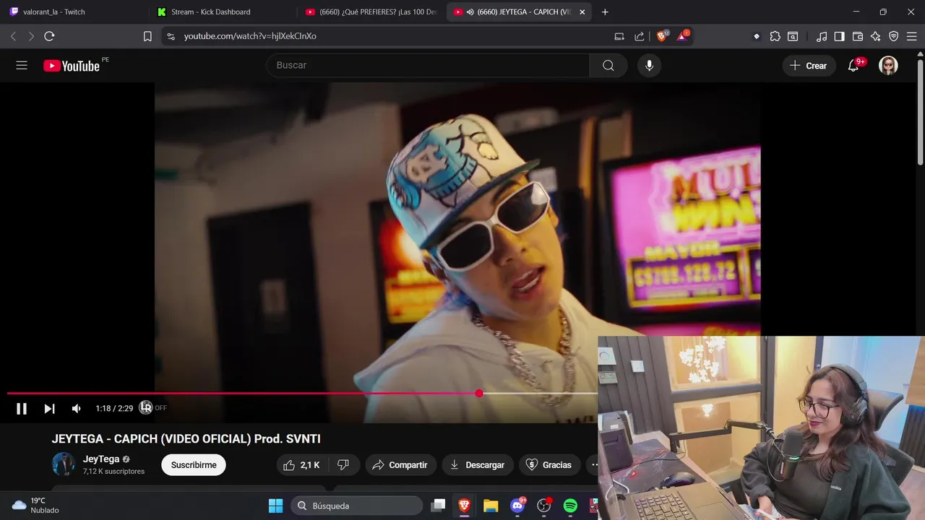Open the media control music note icon
Screen dimensions: 925x520
(822, 36)
